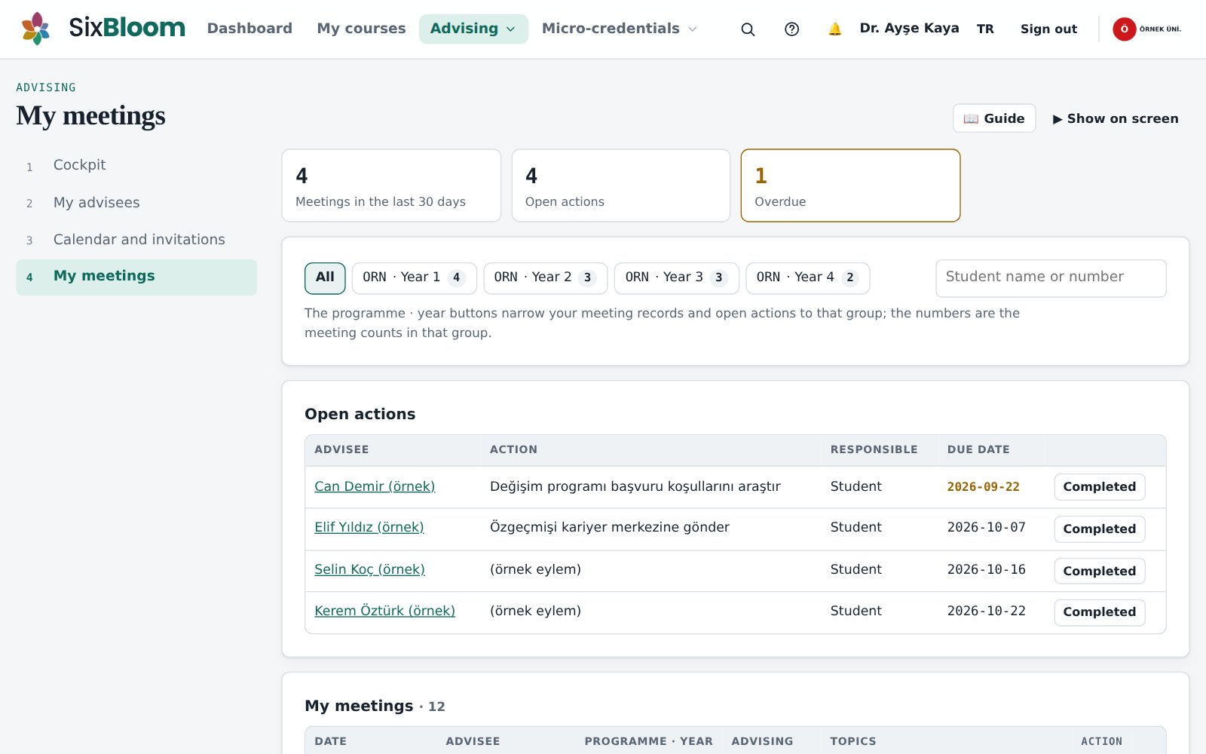Select My meetings sidebar item

click(136, 277)
